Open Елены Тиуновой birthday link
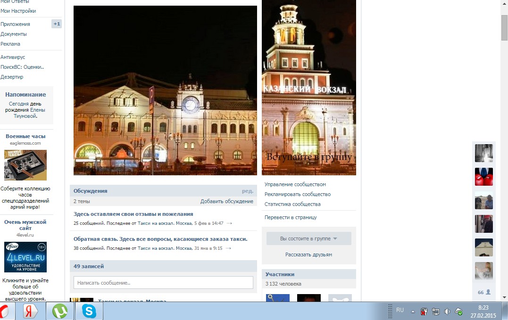Viewport: 508px width, 320px height. [29, 113]
